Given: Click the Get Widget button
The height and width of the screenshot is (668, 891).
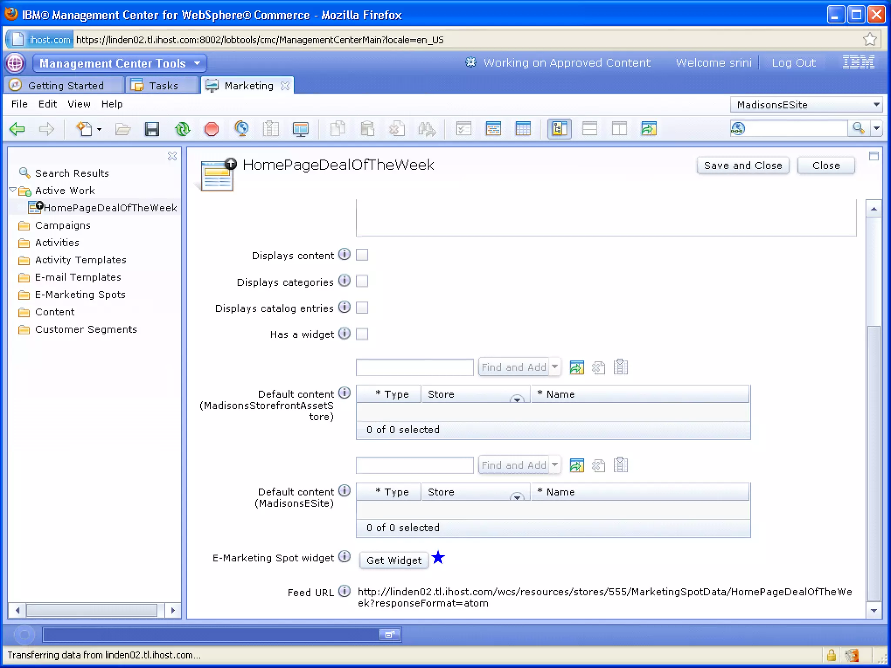Looking at the screenshot, I should click(394, 560).
